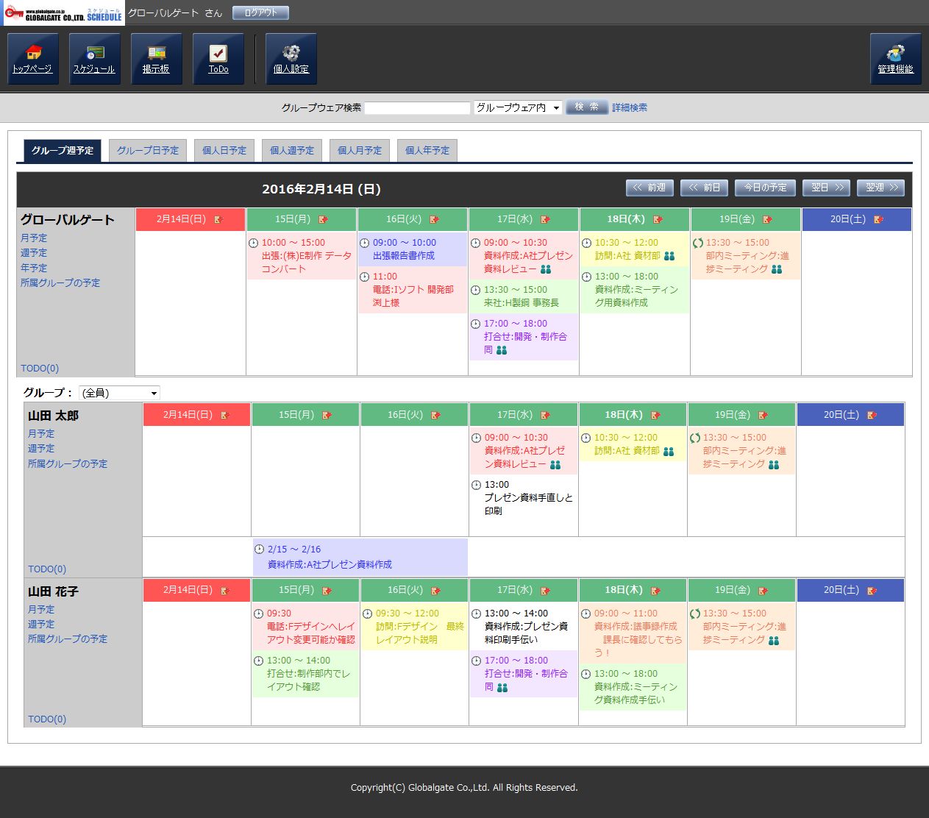
Task: Click add-event icon beside 15日(月) in the 山田 太郎 row
Action: [327, 416]
